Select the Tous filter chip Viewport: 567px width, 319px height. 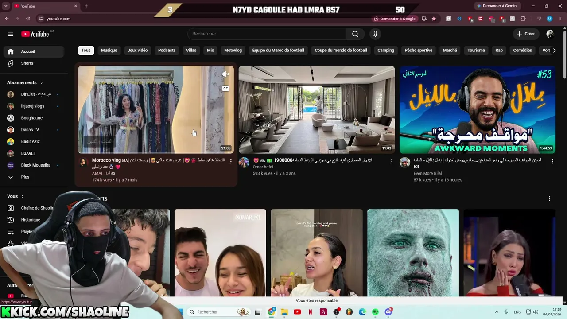pyautogui.click(x=86, y=51)
